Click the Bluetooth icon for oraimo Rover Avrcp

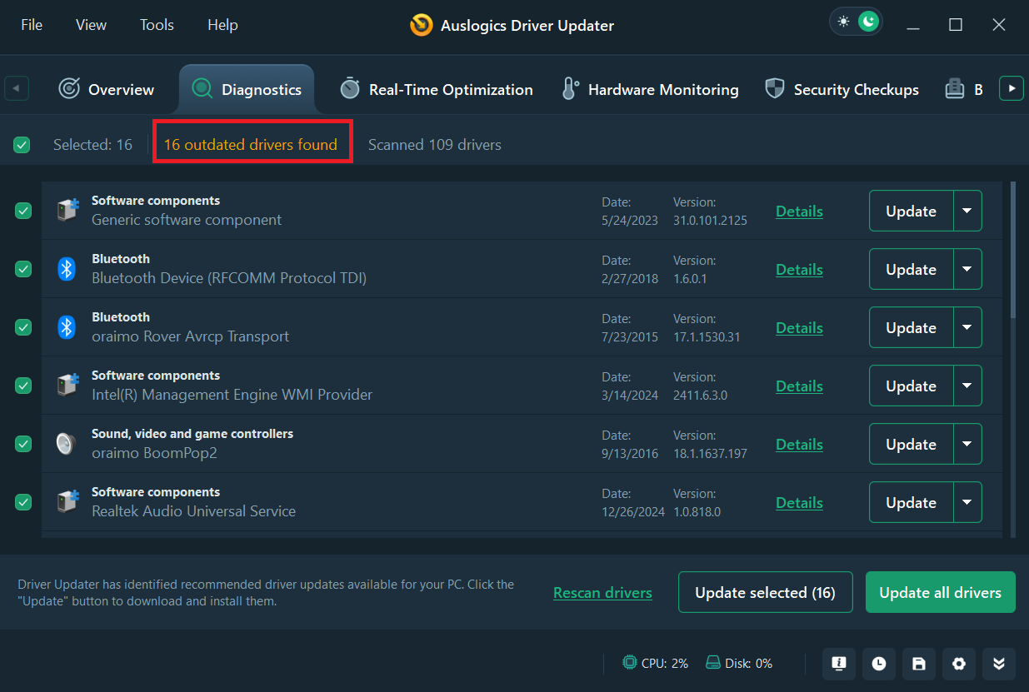point(67,327)
